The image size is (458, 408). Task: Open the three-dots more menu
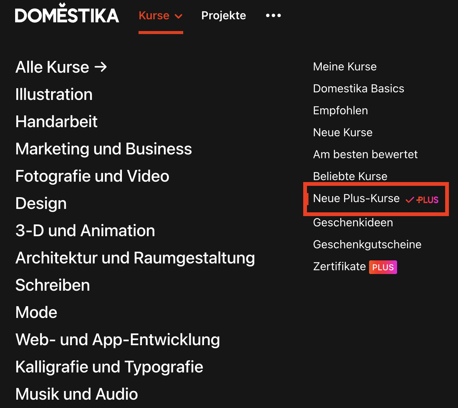click(x=273, y=16)
